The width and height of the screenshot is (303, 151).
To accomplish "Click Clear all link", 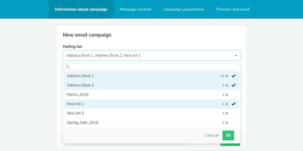I will [x=212, y=135].
